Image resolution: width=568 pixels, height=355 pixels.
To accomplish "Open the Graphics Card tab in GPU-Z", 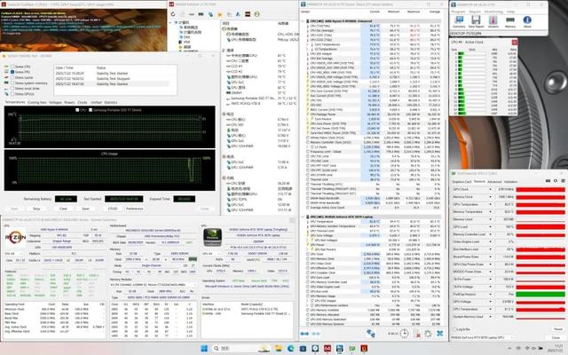I will click(461, 181).
